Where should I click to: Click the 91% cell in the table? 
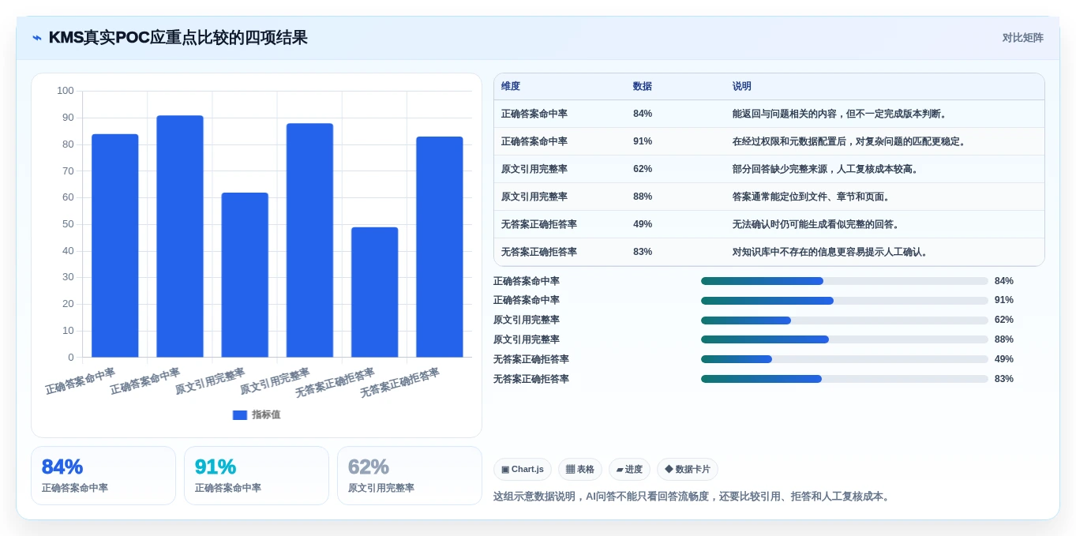click(x=643, y=141)
